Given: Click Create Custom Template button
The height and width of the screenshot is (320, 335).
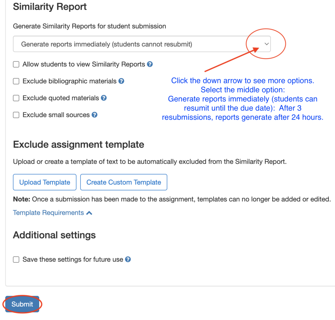Looking at the screenshot, I should point(124,182).
